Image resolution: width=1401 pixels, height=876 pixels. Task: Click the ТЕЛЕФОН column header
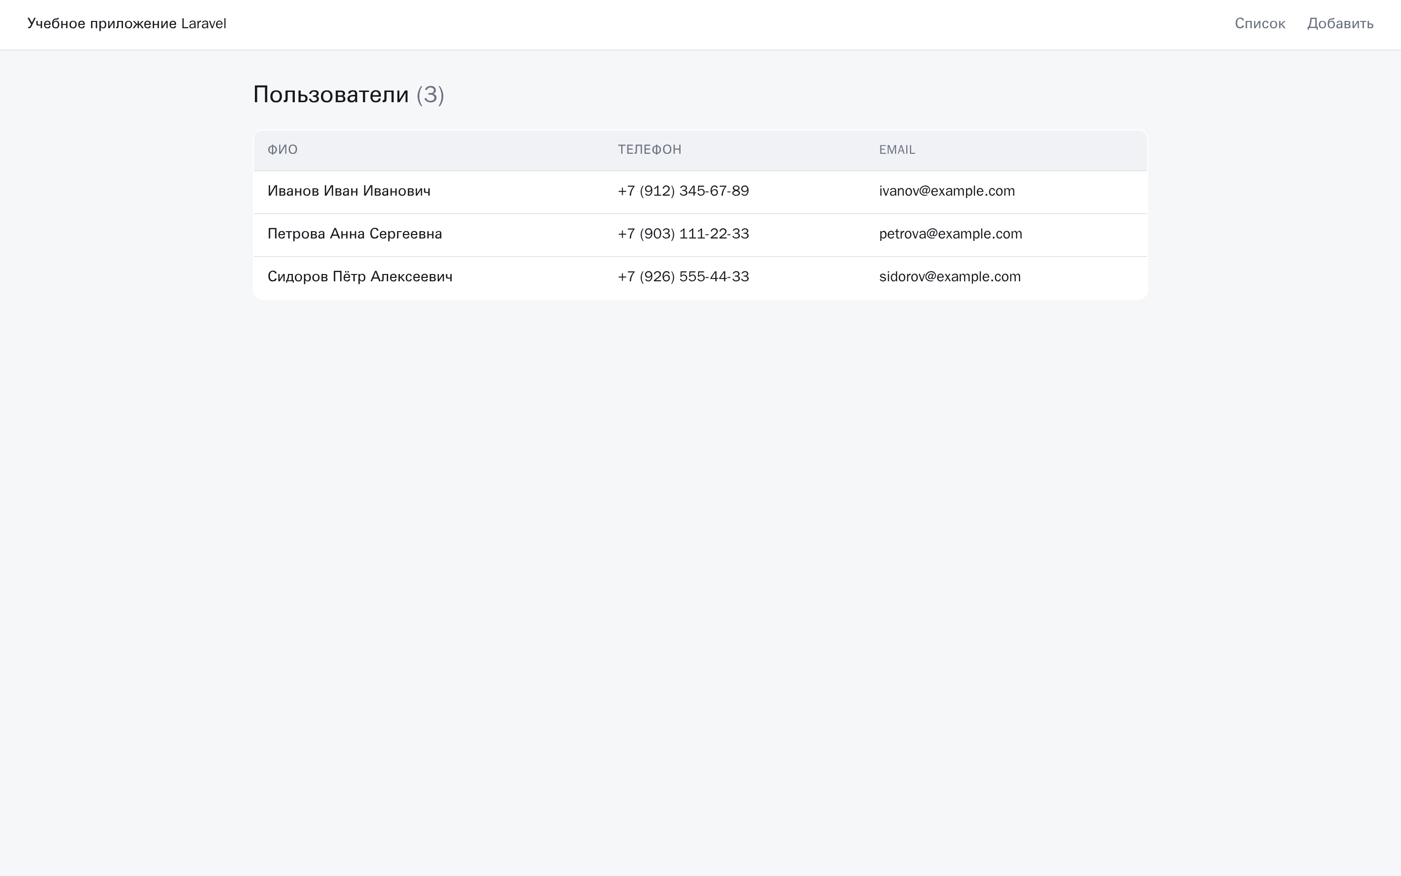click(649, 150)
